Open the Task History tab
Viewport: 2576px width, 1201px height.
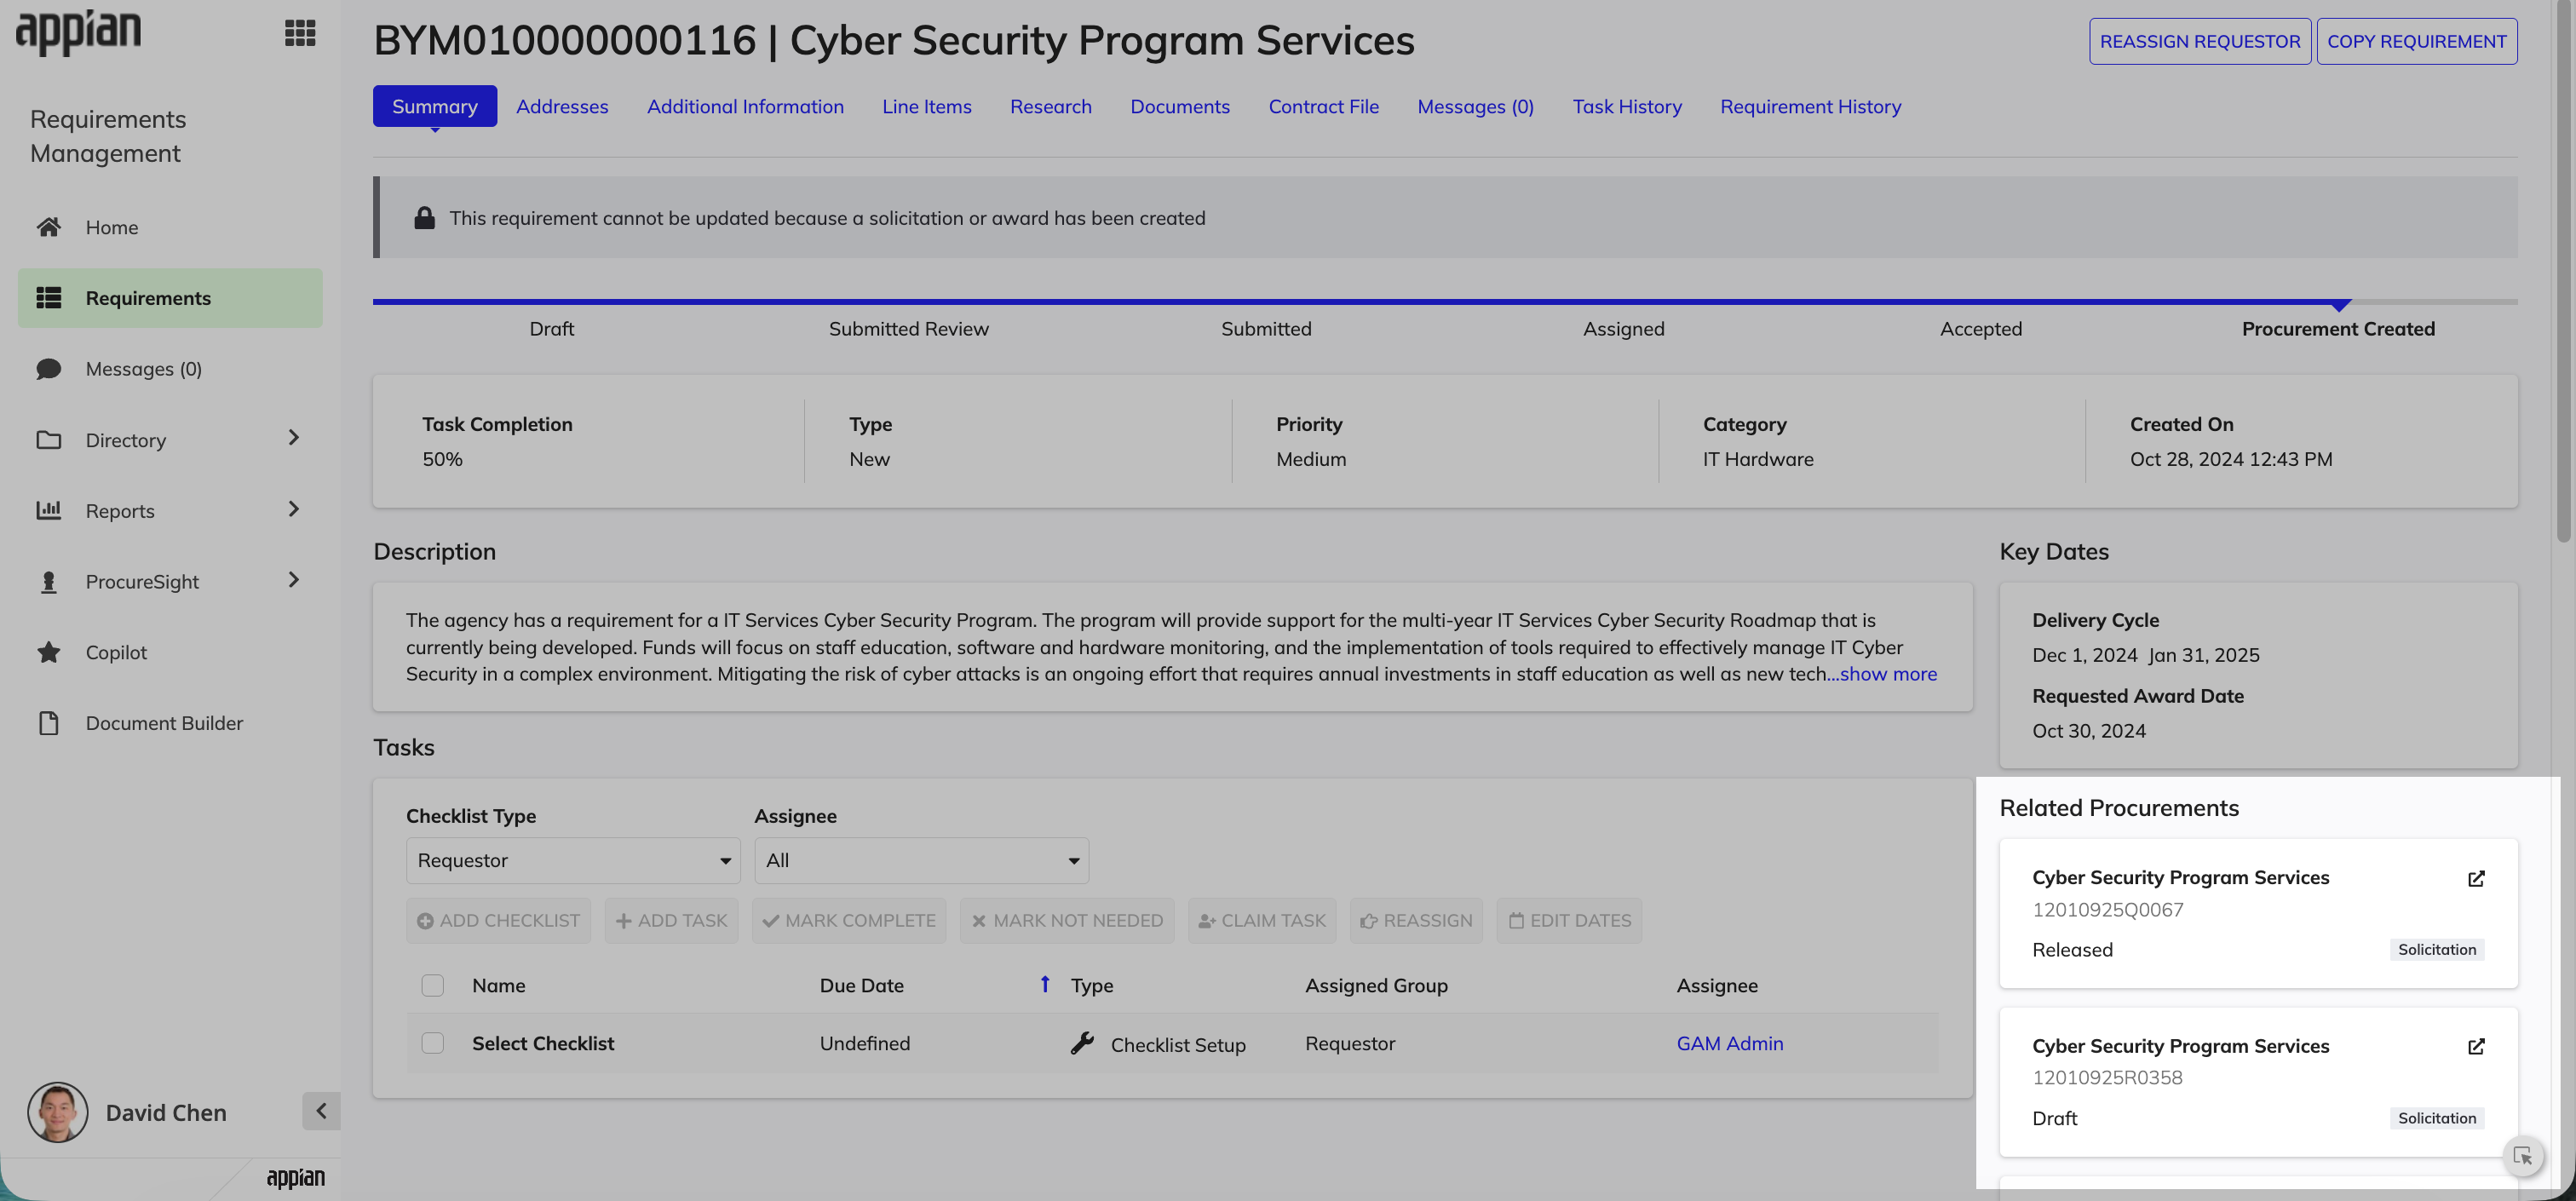(x=1627, y=106)
